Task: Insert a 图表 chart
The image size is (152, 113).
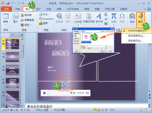Action: coord(43,23)
